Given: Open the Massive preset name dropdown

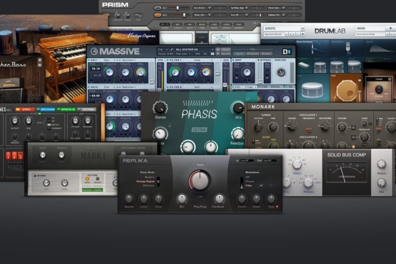Looking at the screenshot, I should point(195,50).
